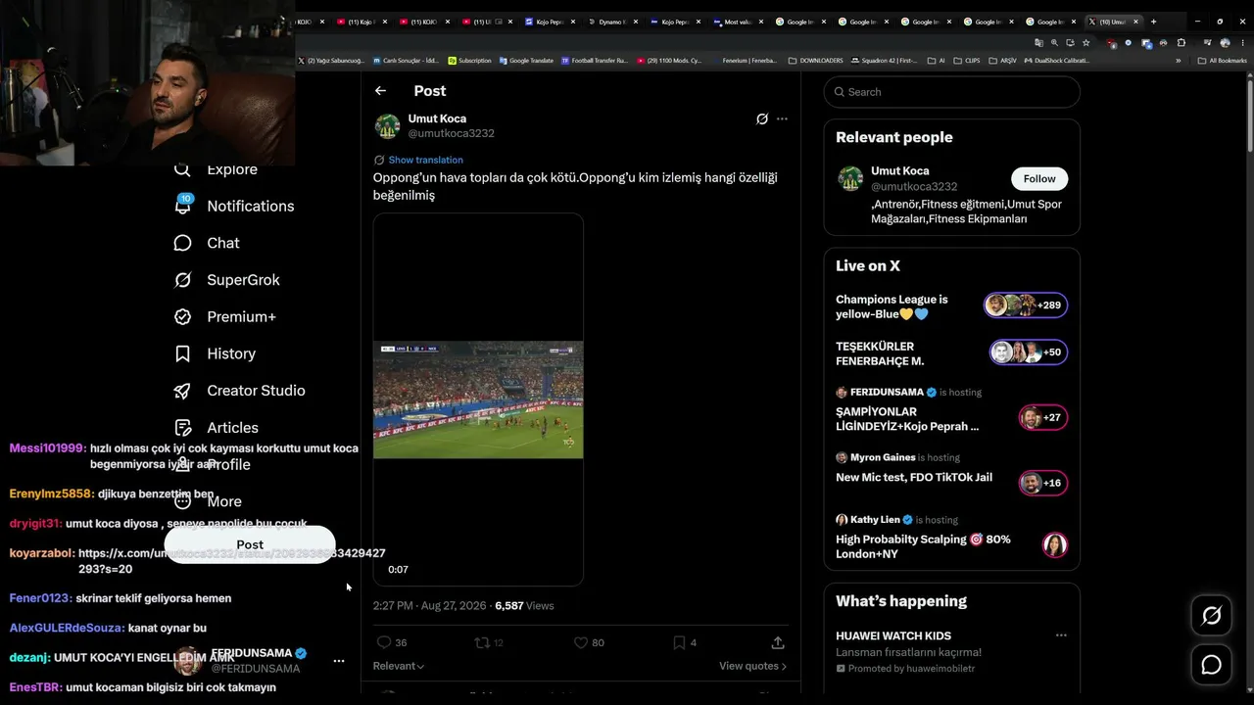Open Premium+ from the sidebar

[224, 316]
